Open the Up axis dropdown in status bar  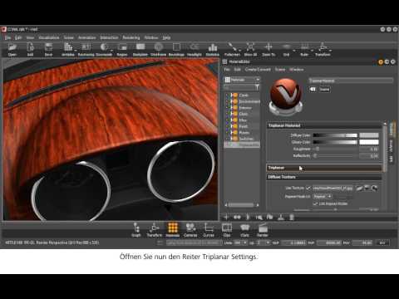coord(263,243)
